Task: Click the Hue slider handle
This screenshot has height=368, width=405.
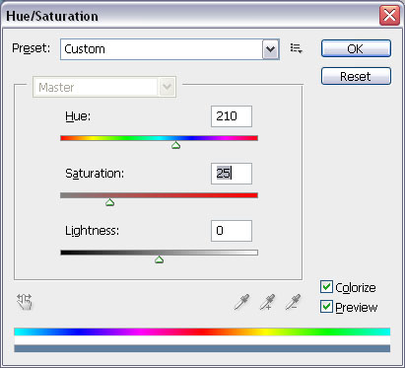Action: tap(175, 145)
